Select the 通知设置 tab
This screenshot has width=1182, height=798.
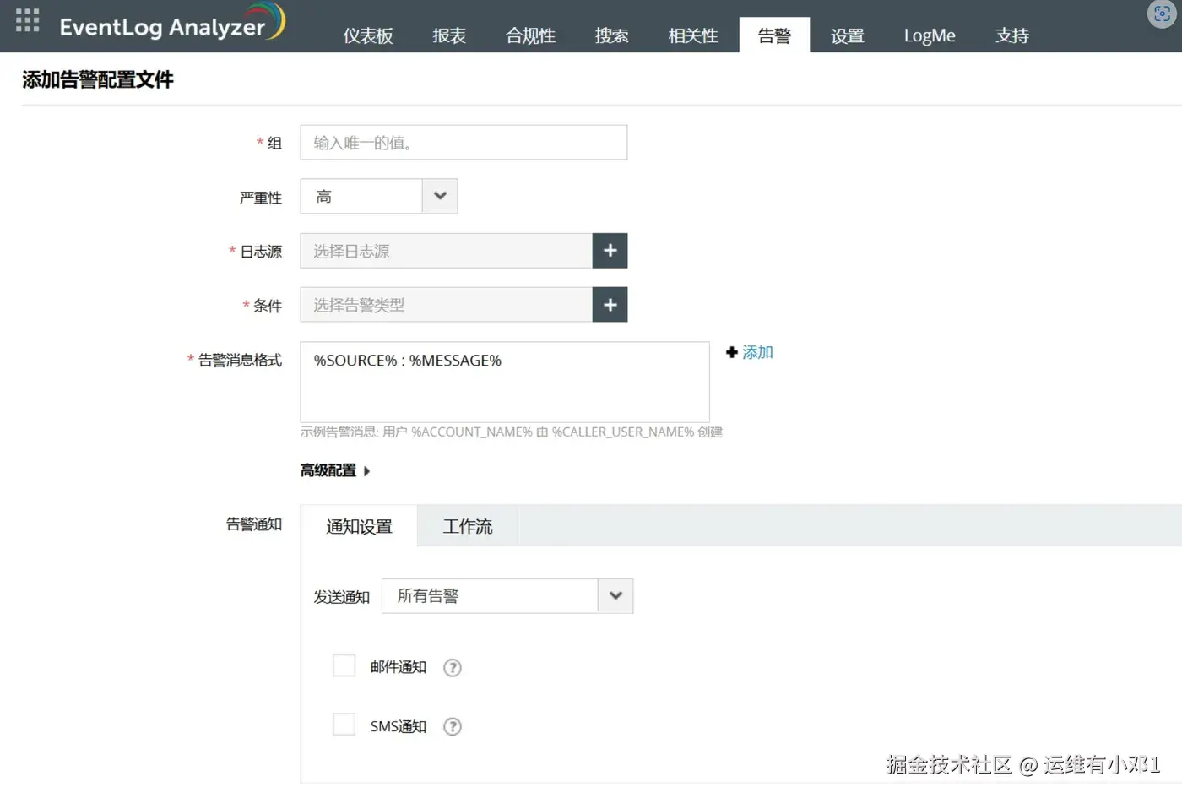359,525
